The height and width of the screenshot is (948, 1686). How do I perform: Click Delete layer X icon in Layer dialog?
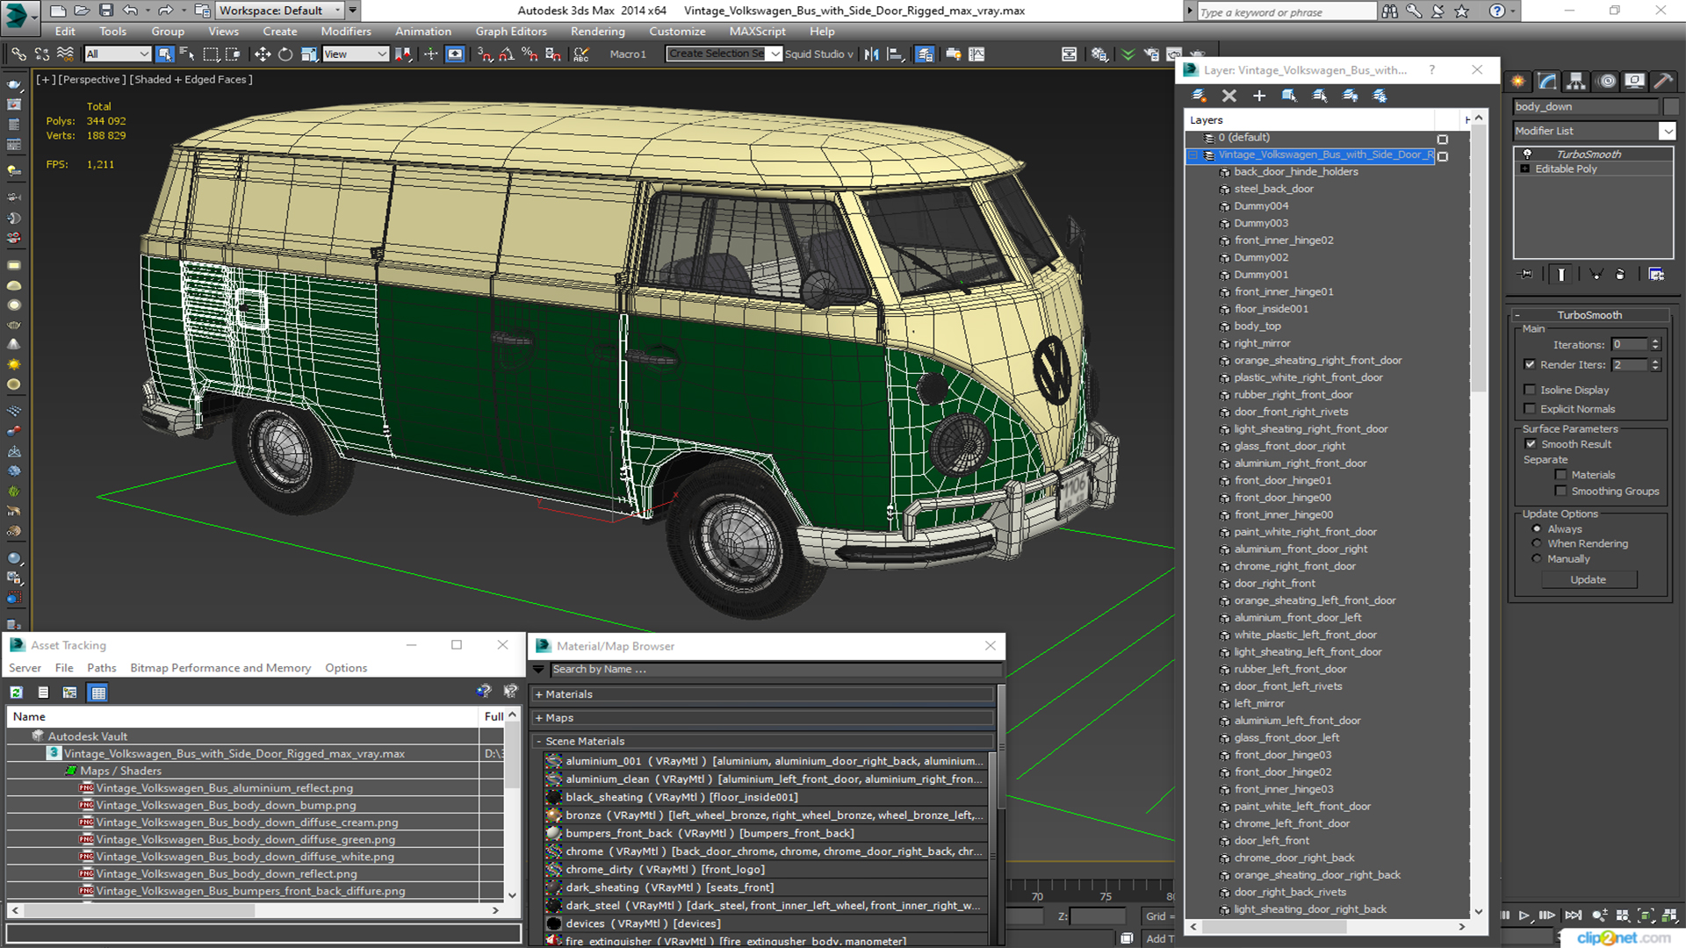pos(1229,96)
